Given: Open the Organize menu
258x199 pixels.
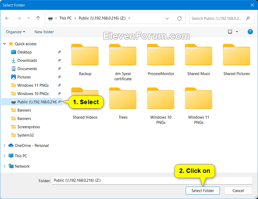Looking at the screenshot, I should coord(15,32).
